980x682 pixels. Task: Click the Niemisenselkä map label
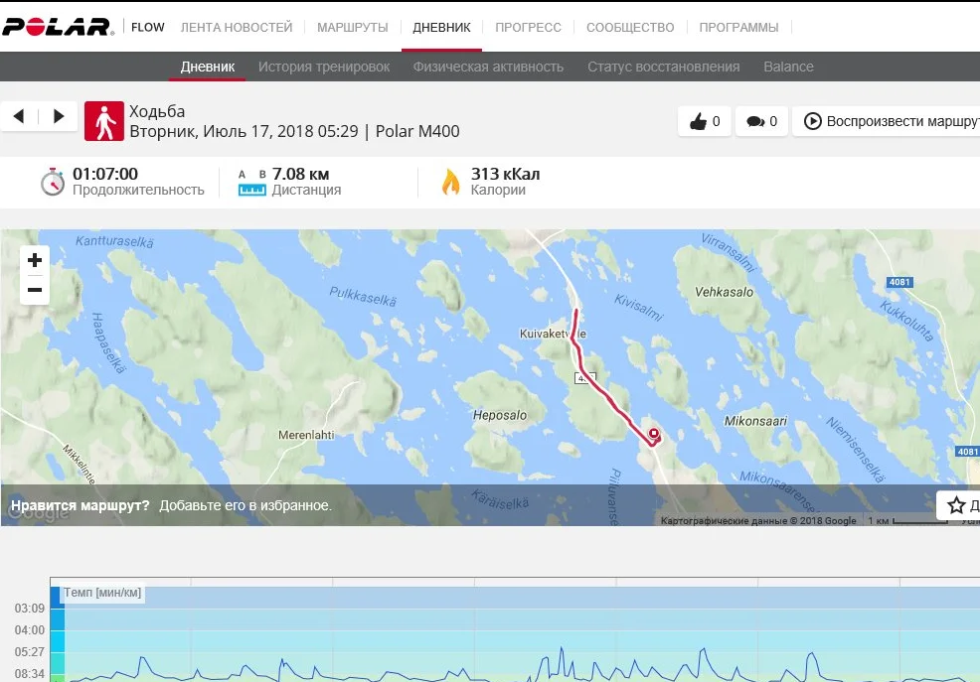click(856, 450)
